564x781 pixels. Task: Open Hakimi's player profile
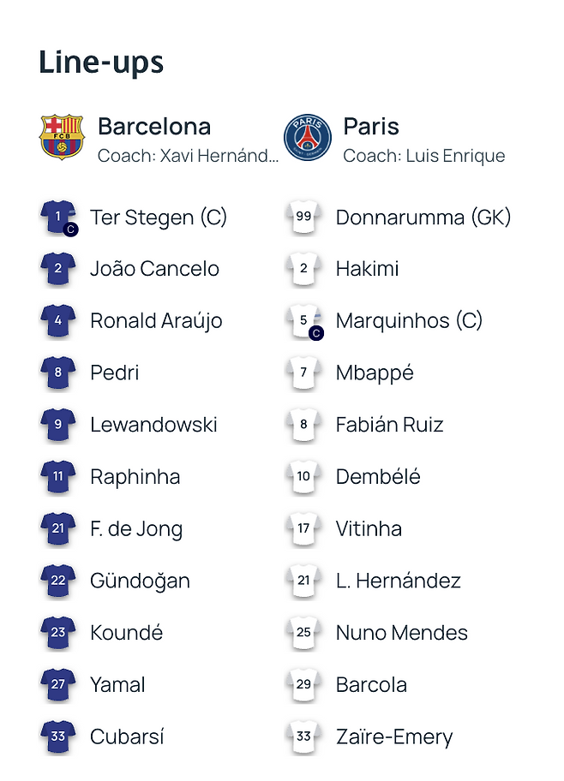tap(368, 269)
